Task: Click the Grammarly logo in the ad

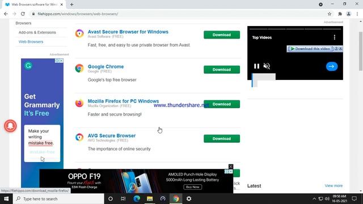Action: pyautogui.click(x=28, y=66)
